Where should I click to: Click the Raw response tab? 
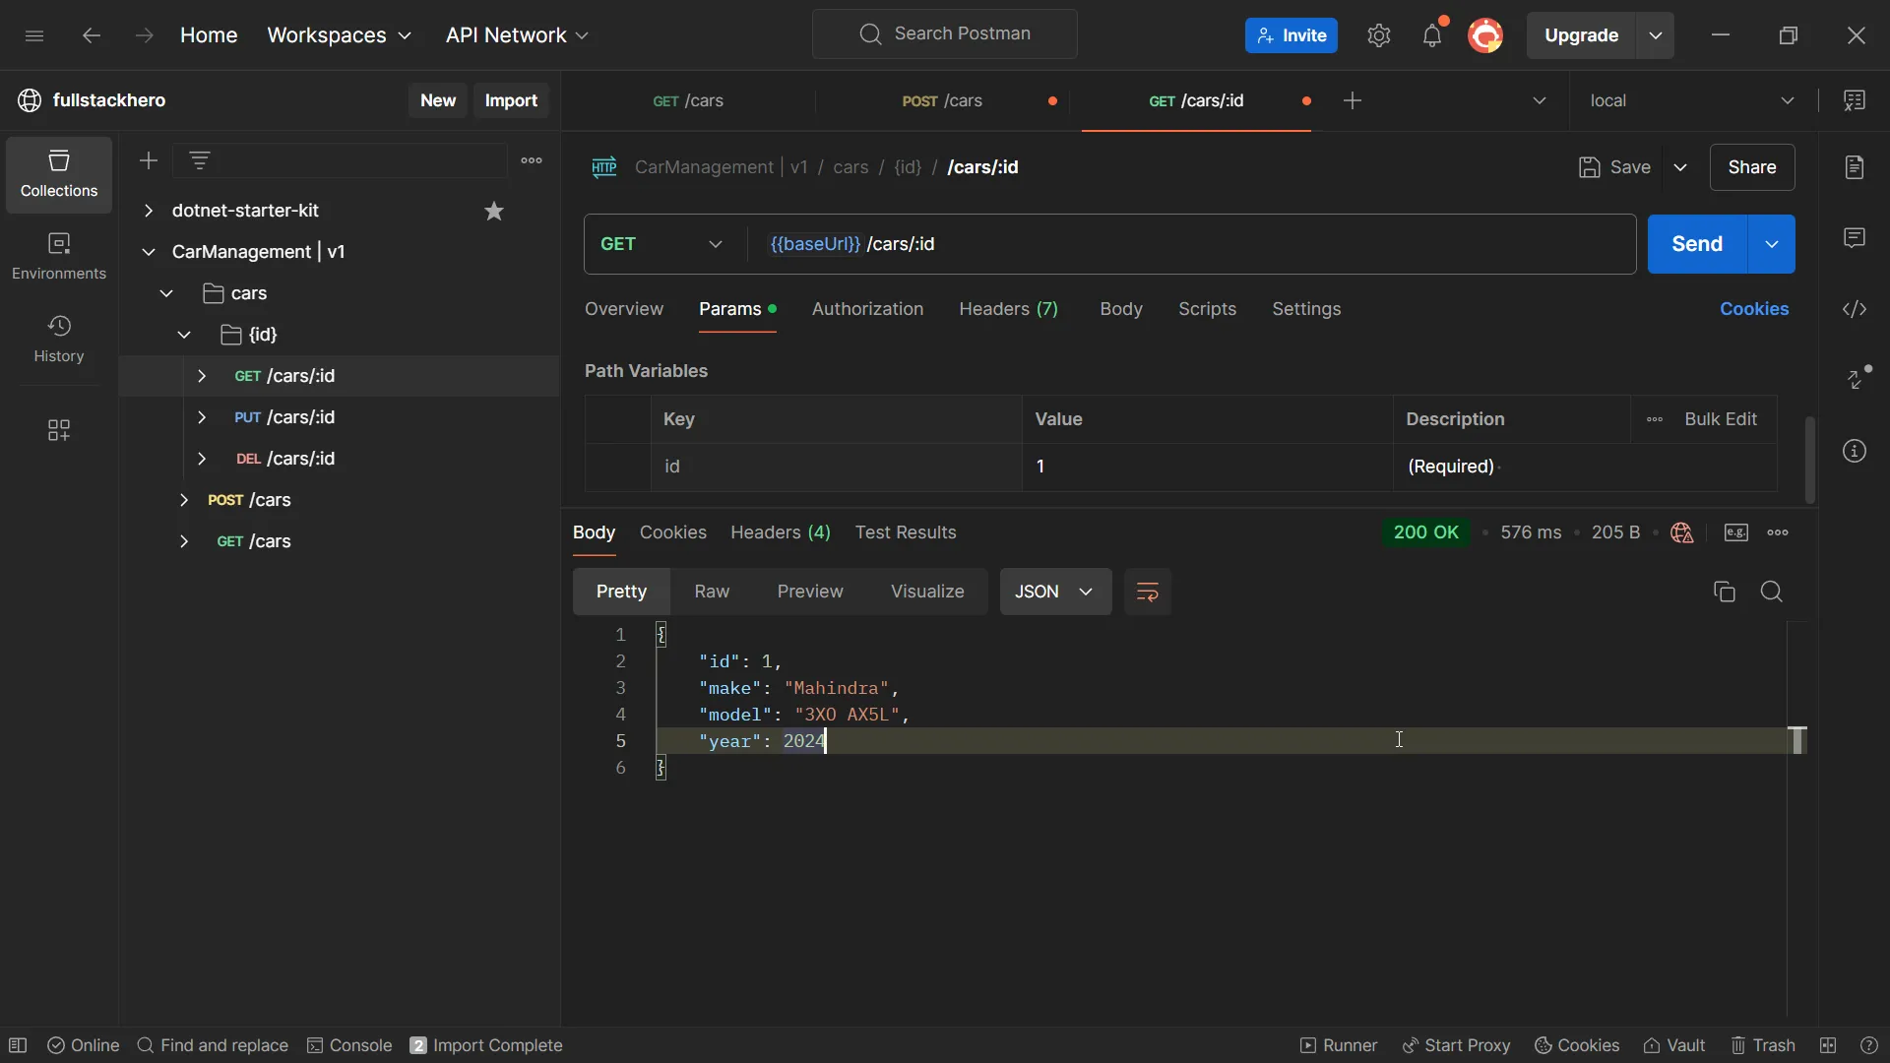(x=712, y=592)
